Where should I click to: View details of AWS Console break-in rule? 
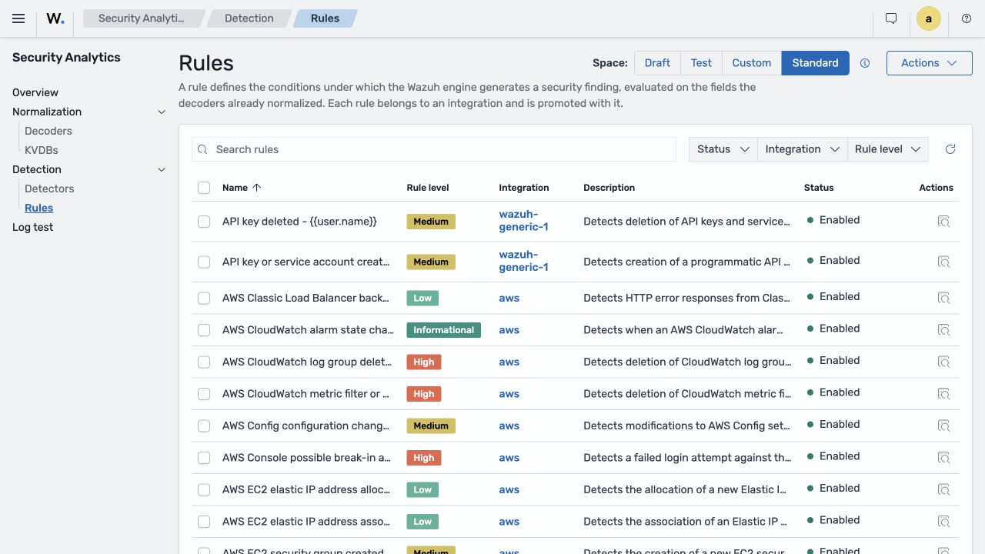[943, 458]
